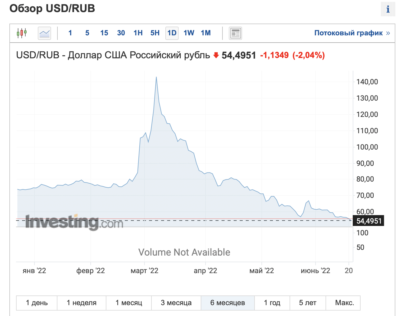Switch to the 1H interval
Viewport: 402px width, 316px height.
[138, 33]
